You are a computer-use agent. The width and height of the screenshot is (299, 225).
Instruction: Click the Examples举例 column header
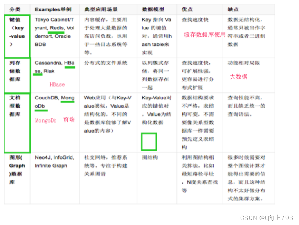54,9
